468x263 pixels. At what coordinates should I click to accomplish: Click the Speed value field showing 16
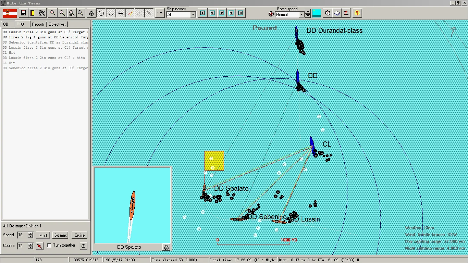[22, 235]
